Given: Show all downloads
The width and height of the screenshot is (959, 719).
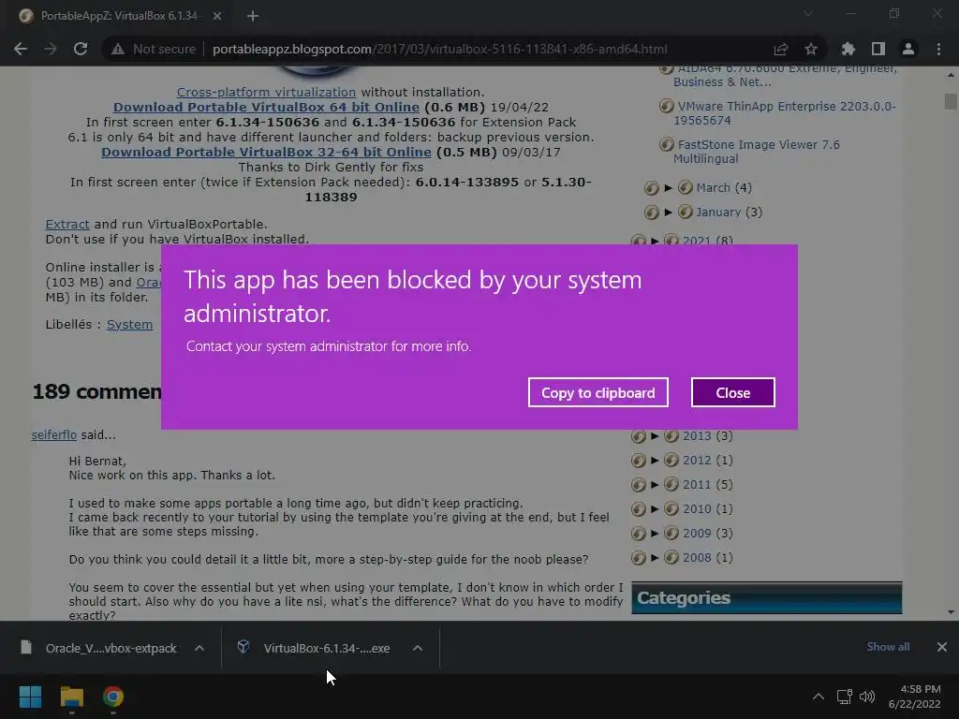Looking at the screenshot, I should pyautogui.click(x=888, y=647).
